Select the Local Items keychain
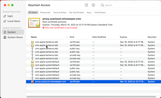 tap(13, 21)
